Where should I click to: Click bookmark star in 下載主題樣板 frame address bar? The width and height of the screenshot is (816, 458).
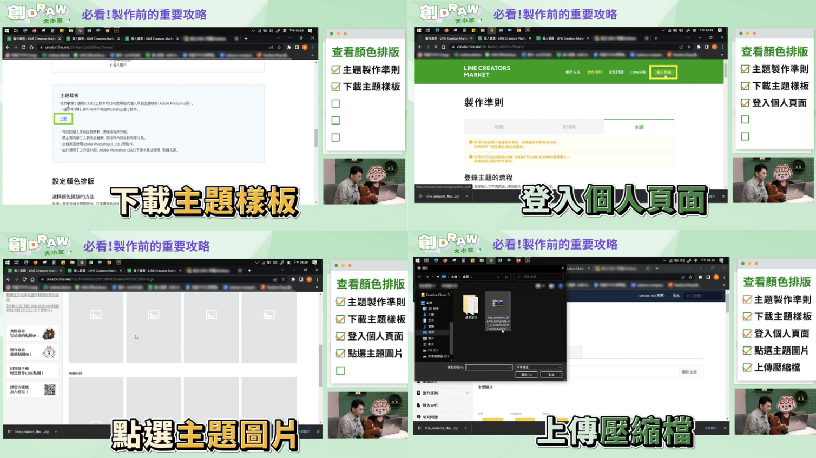click(x=279, y=47)
